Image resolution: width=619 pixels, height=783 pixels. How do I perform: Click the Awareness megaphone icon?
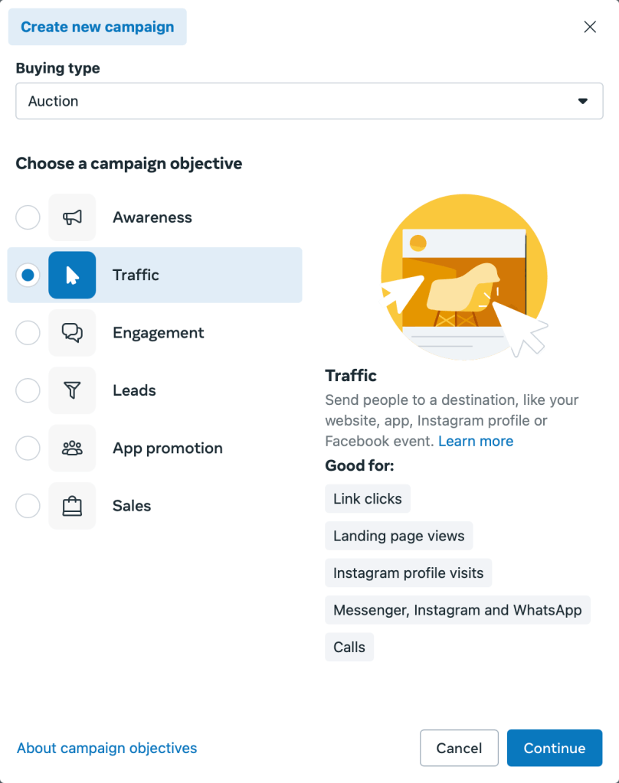pyautogui.click(x=72, y=217)
